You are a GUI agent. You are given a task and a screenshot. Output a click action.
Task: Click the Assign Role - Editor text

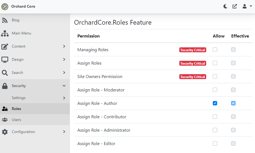click(96, 144)
